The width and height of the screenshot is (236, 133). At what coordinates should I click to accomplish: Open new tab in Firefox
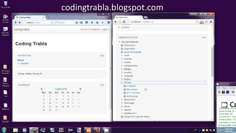48,18
